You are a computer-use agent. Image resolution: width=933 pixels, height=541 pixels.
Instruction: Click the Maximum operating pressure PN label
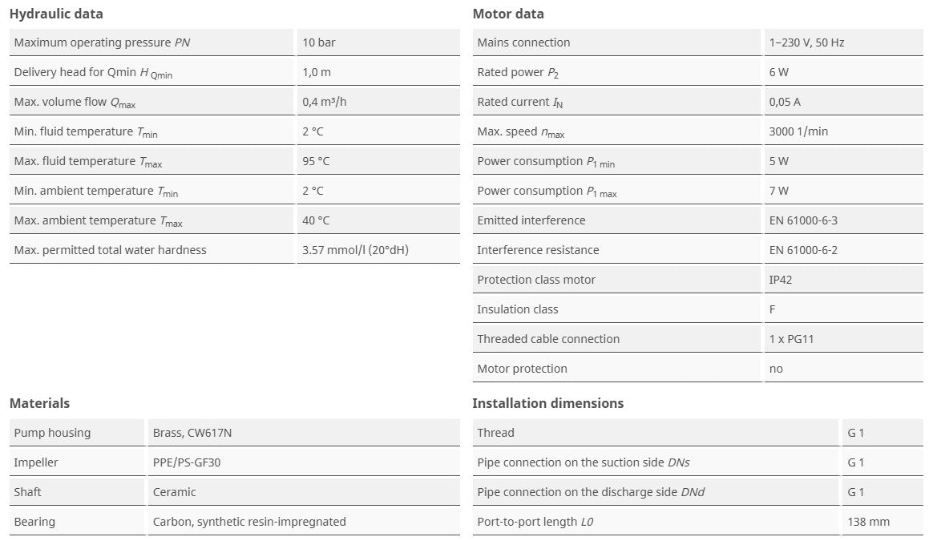click(102, 42)
